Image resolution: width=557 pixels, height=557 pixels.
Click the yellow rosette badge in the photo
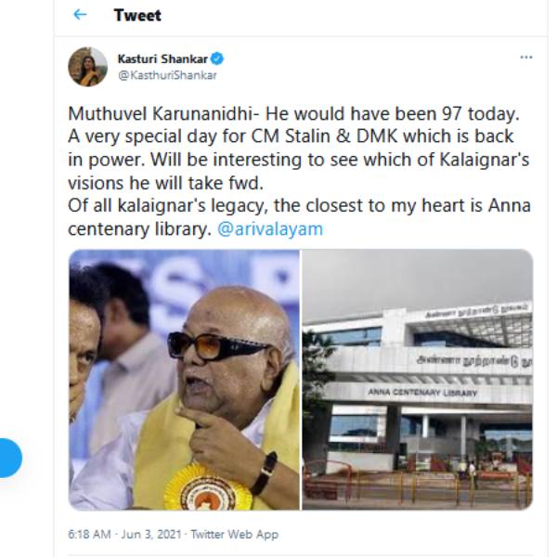pos(207,487)
